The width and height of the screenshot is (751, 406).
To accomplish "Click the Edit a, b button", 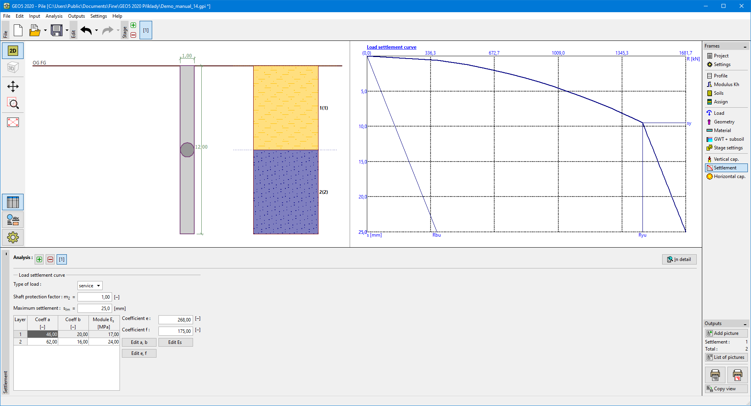I will coord(139,342).
